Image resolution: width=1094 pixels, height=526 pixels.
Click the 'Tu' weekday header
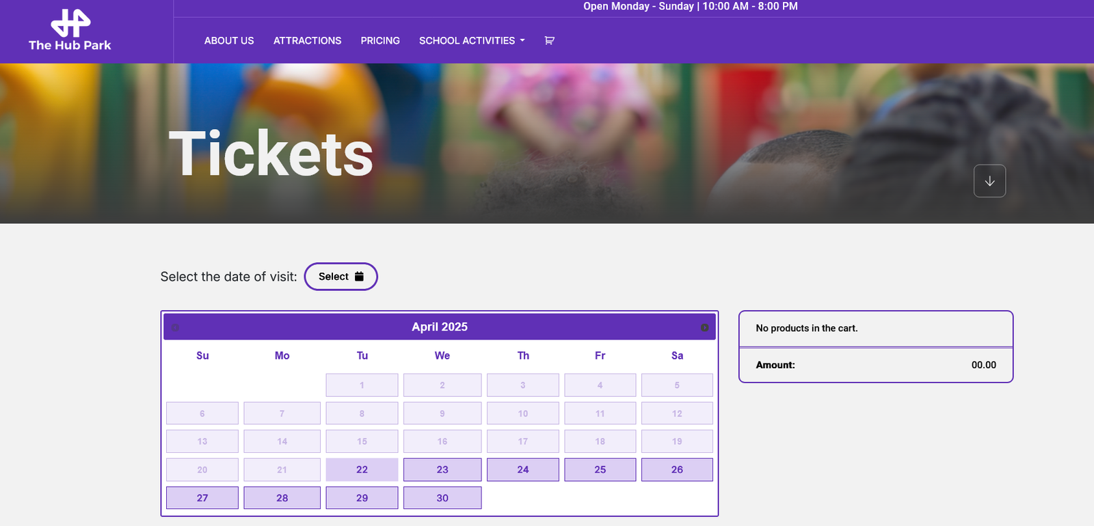pos(362,356)
